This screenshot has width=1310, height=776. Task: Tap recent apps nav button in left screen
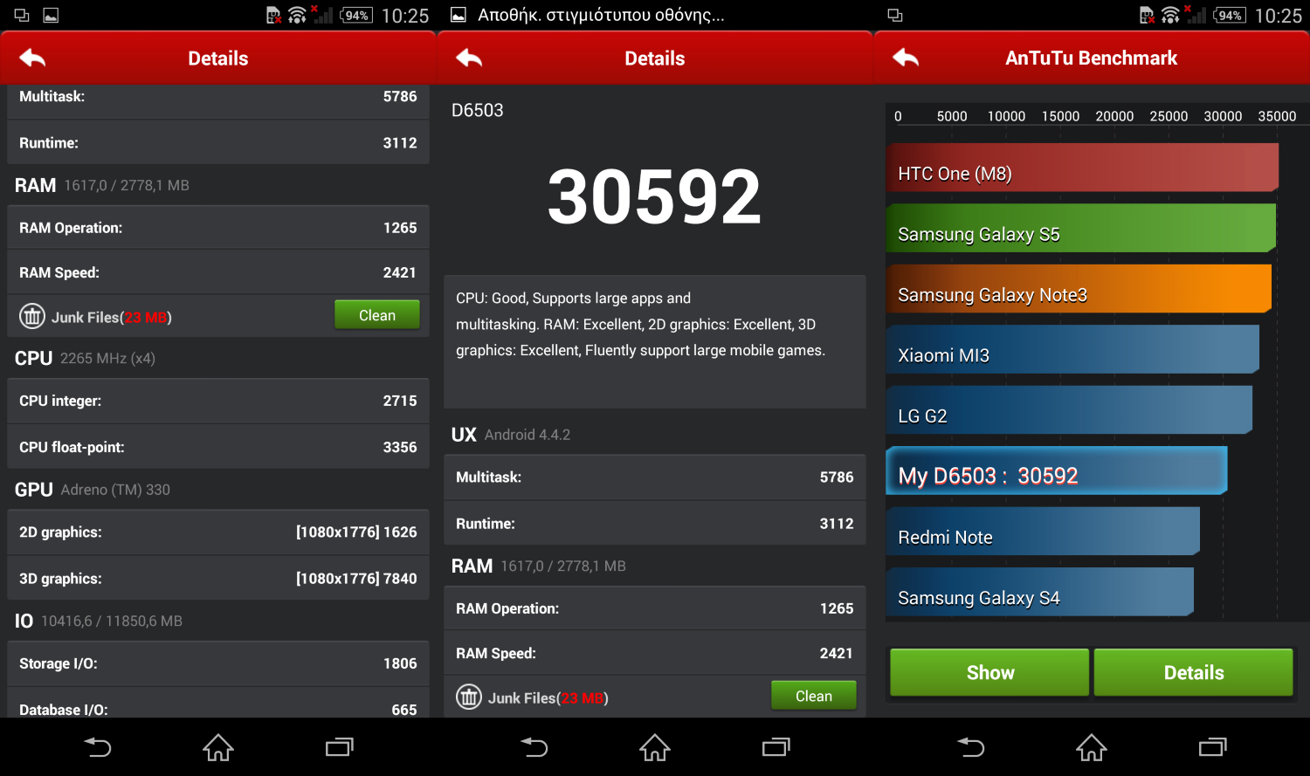click(339, 747)
